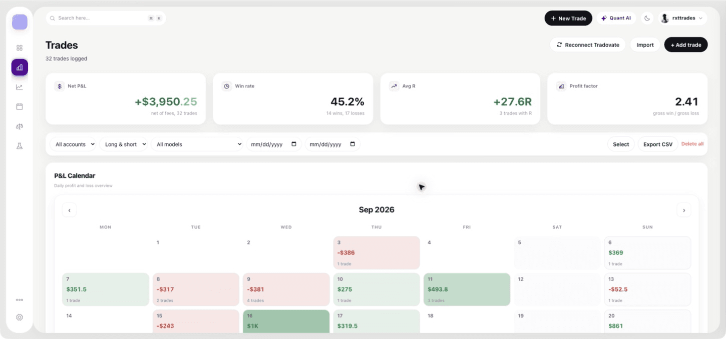The height and width of the screenshot is (339, 726).
Task: Click the Import button
Action: click(x=645, y=44)
